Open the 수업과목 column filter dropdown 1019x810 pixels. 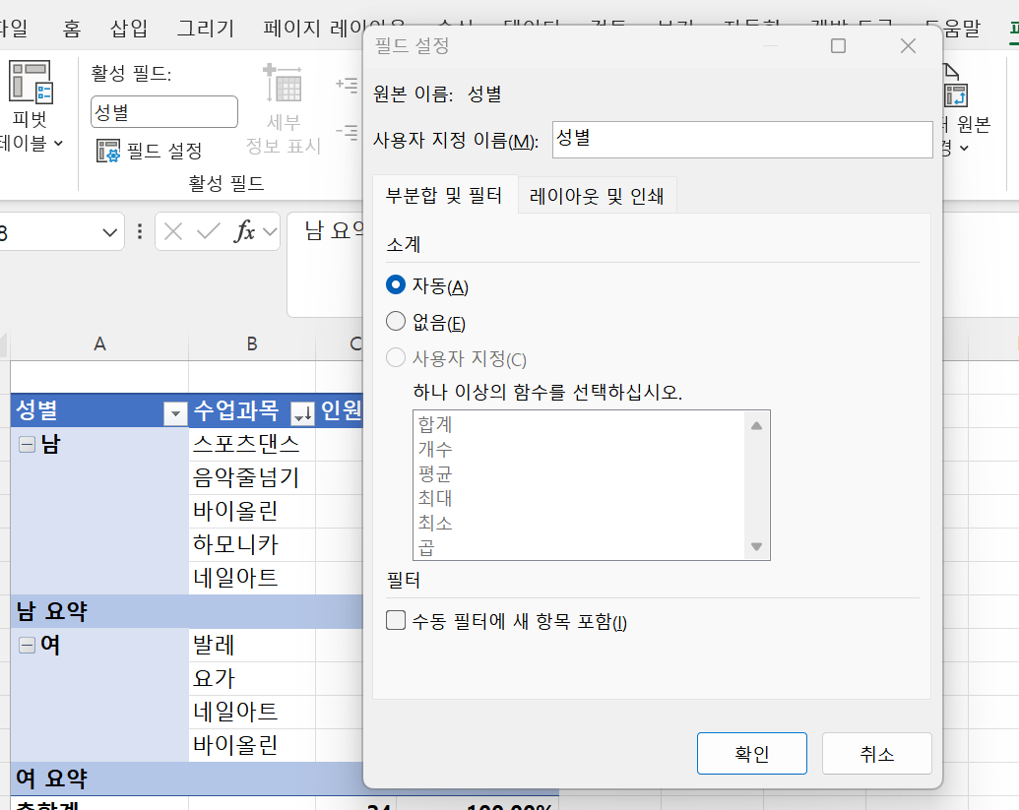pyautogui.click(x=302, y=413)
